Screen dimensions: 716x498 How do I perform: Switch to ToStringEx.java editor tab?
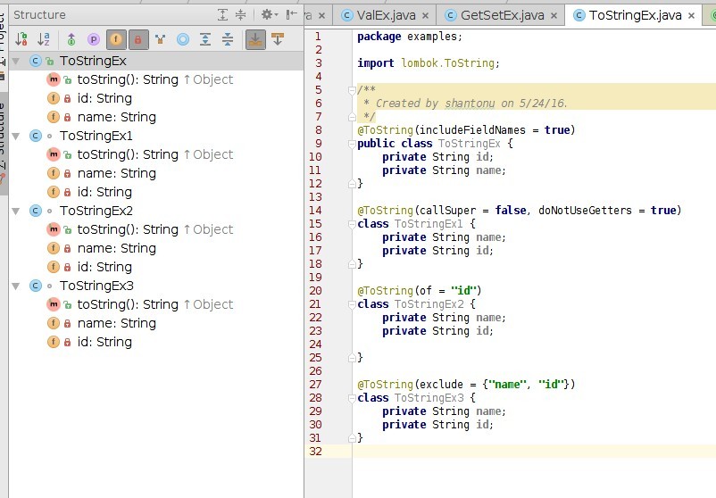tap(635, 15)
